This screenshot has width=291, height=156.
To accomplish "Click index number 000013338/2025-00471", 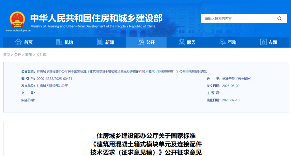I will [54, 79].
